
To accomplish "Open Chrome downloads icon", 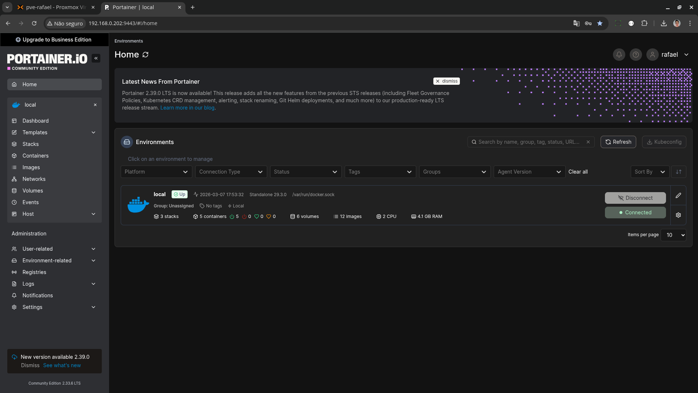I will click(x=664, y=23).
